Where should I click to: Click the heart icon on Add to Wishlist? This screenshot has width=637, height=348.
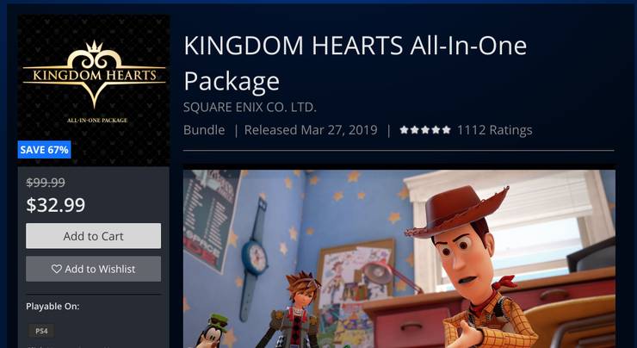coord(57,269)
